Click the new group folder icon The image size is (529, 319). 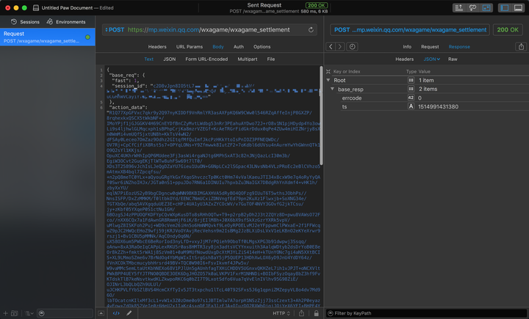pyautogui.click(x=15, y=313)
